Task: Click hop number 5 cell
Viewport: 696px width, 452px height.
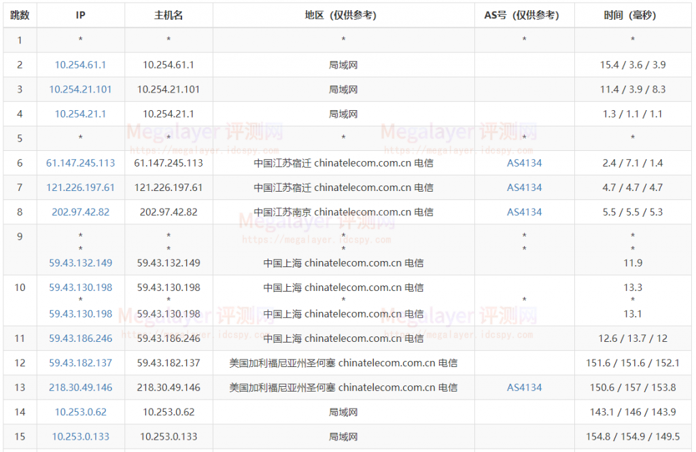Action: [x=20, y=139]
